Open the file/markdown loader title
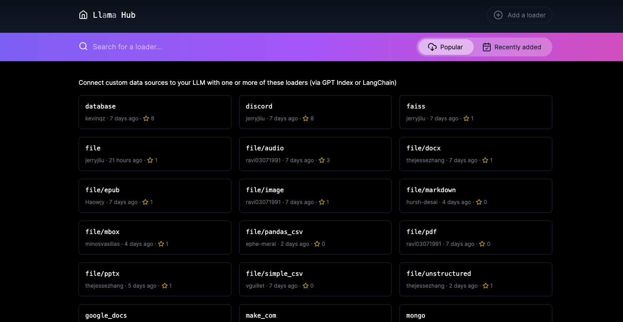The height and width of the screenshot is (322, 623). (431, 190)
